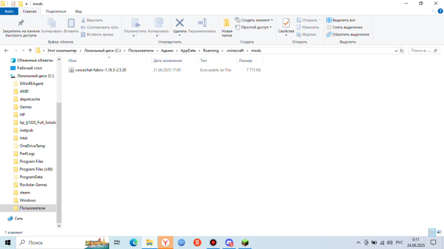
Task: Switch to Вид ribbon tab
Action: point(79,11)
